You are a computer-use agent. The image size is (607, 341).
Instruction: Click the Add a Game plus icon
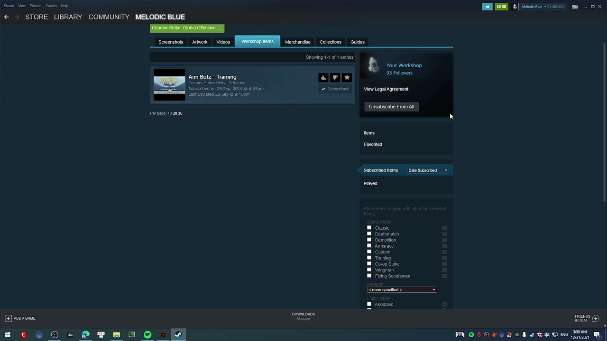8,318
